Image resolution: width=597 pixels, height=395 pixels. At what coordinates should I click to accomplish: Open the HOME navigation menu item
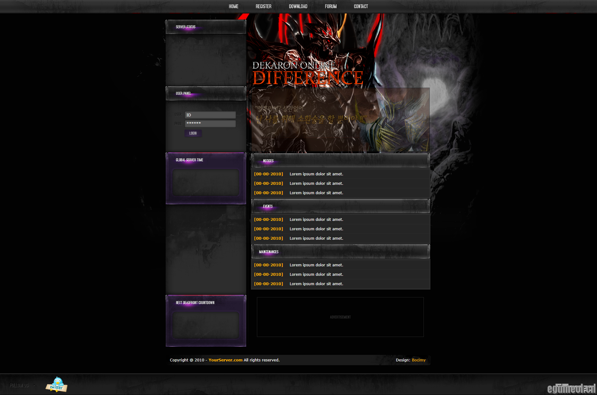tap(233, 6)
